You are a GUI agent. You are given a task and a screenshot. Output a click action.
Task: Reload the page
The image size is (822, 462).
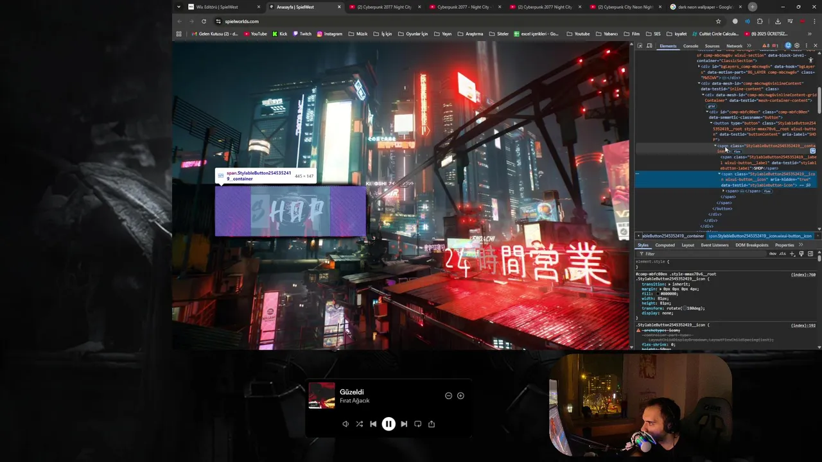(x=204, y=21)
